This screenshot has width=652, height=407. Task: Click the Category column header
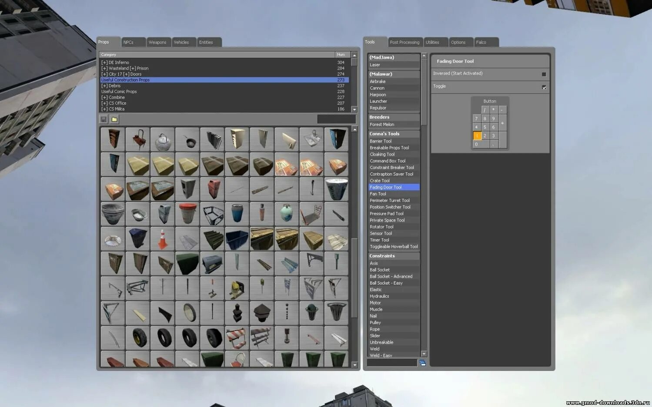[217, 55]
